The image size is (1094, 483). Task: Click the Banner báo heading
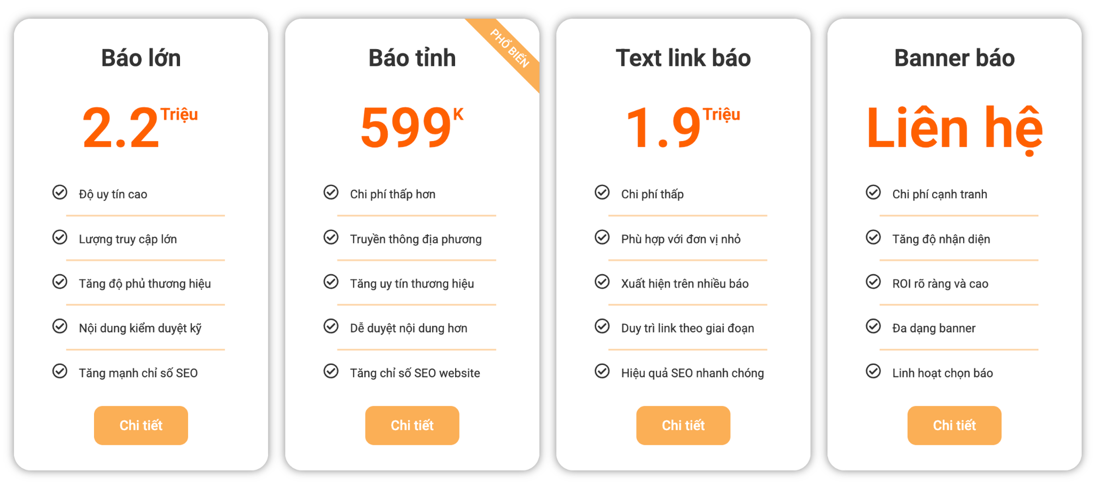point(954,58)
